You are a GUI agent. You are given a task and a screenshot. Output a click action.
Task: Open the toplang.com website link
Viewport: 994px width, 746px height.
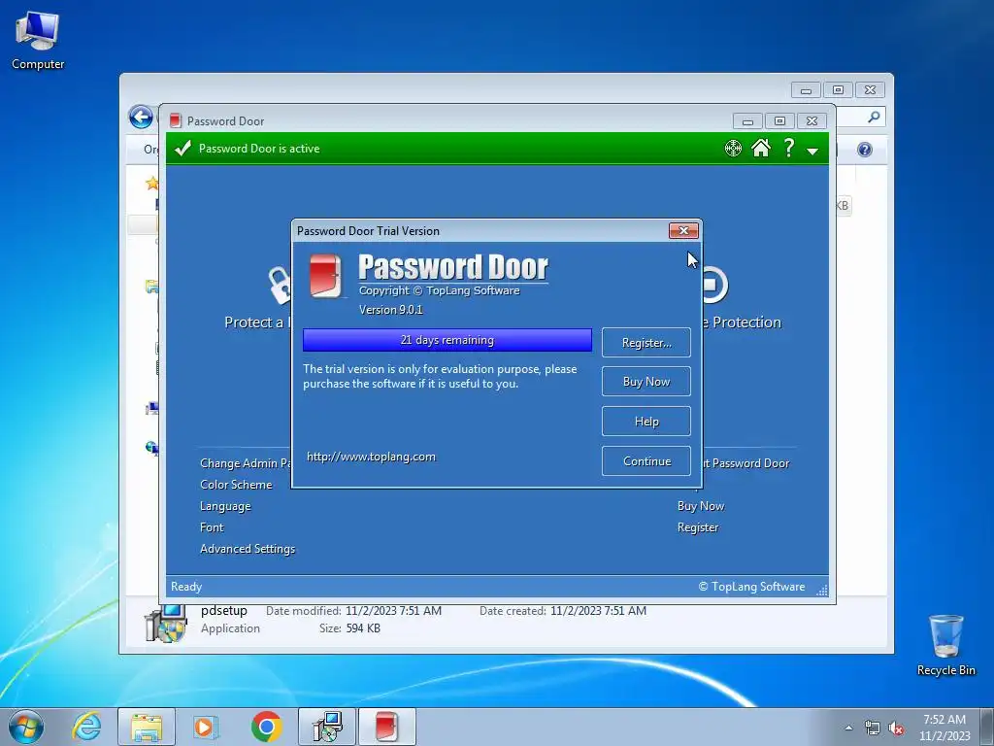pyautogui.click(x=371, y=457)
